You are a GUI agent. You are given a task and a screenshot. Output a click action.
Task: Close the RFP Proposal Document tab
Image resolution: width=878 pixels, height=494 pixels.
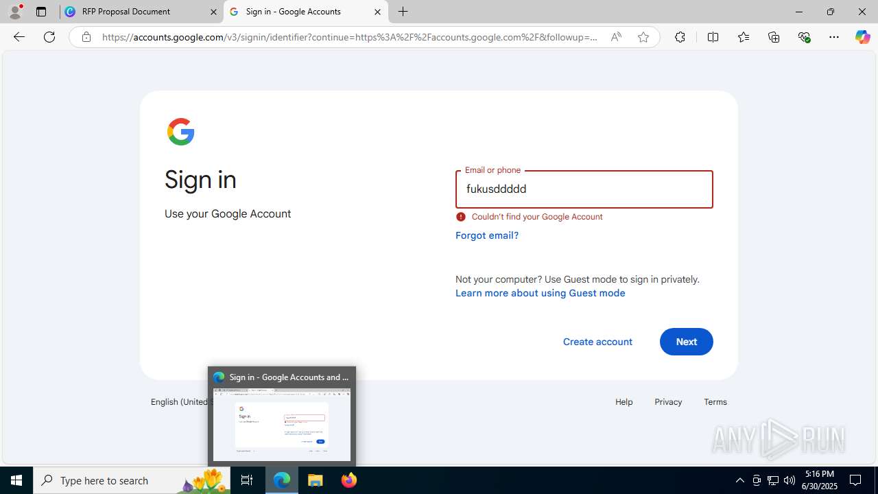pos(213,12)
